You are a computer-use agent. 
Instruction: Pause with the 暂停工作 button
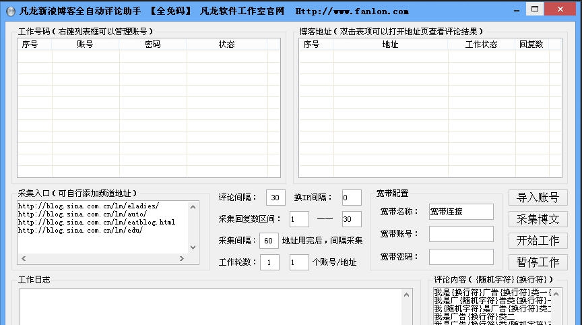(x=538, y=262)
